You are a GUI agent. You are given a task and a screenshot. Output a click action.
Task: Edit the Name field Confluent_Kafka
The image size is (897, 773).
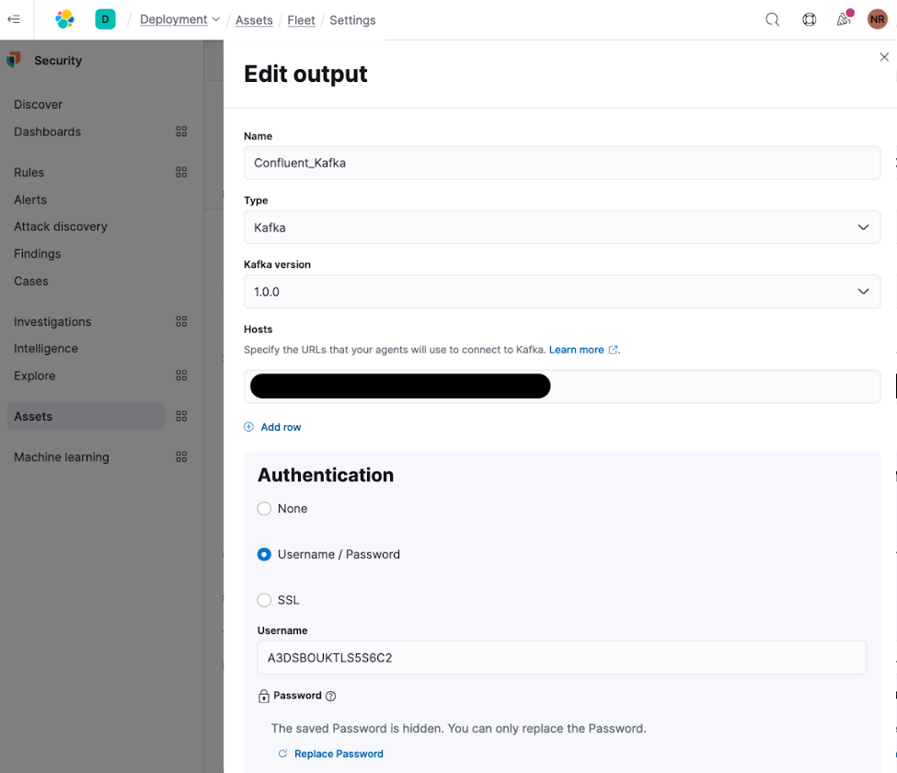pyautogui.click(x=562, y=163)
